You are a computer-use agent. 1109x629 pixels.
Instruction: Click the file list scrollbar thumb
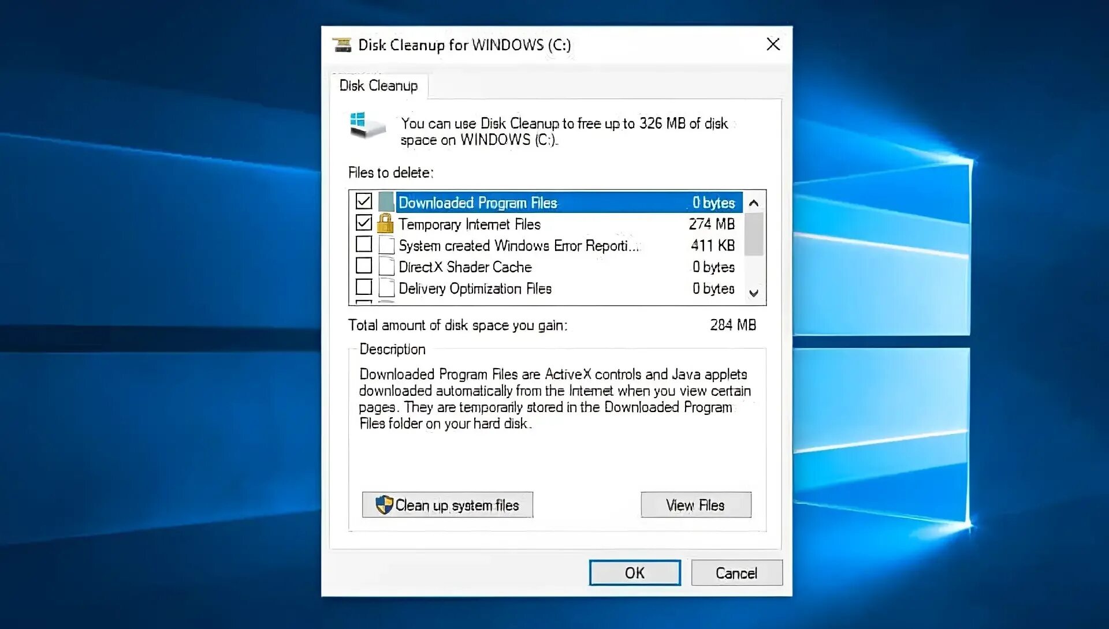point(754,234)
